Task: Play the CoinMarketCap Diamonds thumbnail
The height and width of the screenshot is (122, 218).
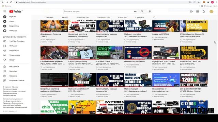Action: 166,80
